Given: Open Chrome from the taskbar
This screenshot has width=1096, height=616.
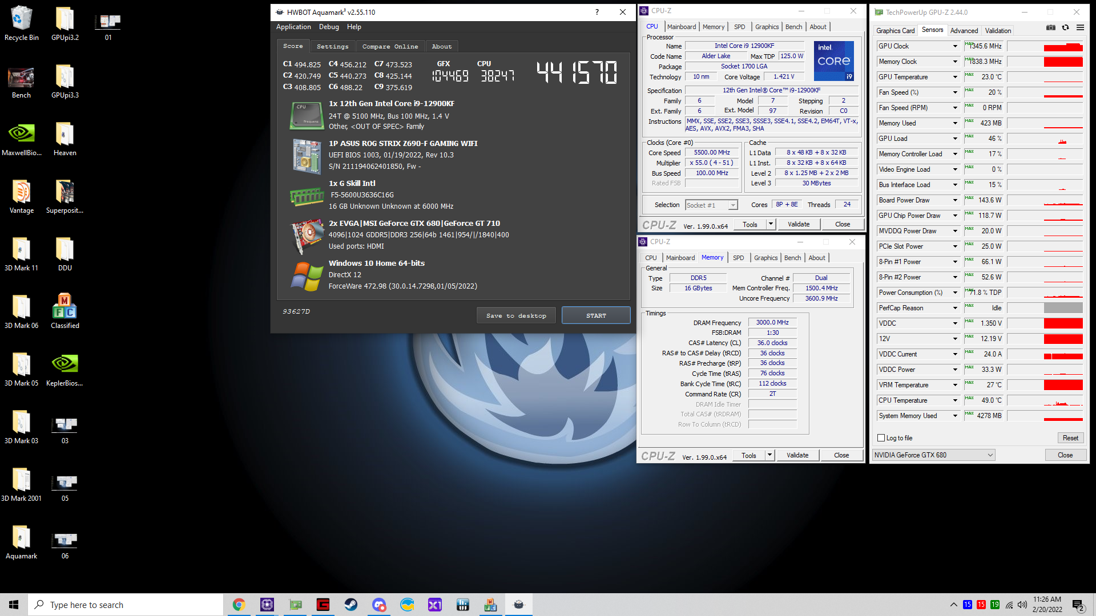Looking at the screenshot, I should (239, 605).
